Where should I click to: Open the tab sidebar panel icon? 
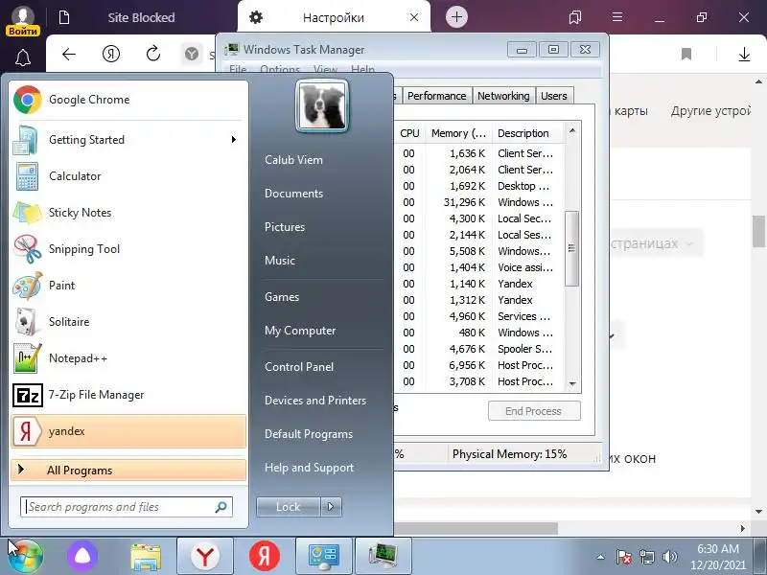pyautogui.click(x=575, y=17)
